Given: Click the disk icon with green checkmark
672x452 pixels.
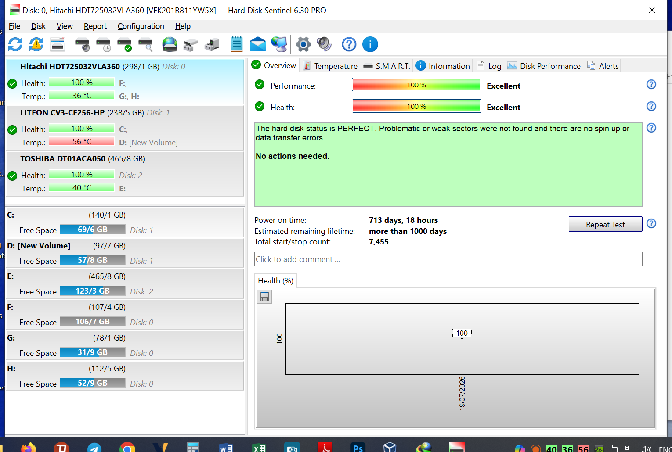Looking at the screenshot, I should click(x=124, y=44).
